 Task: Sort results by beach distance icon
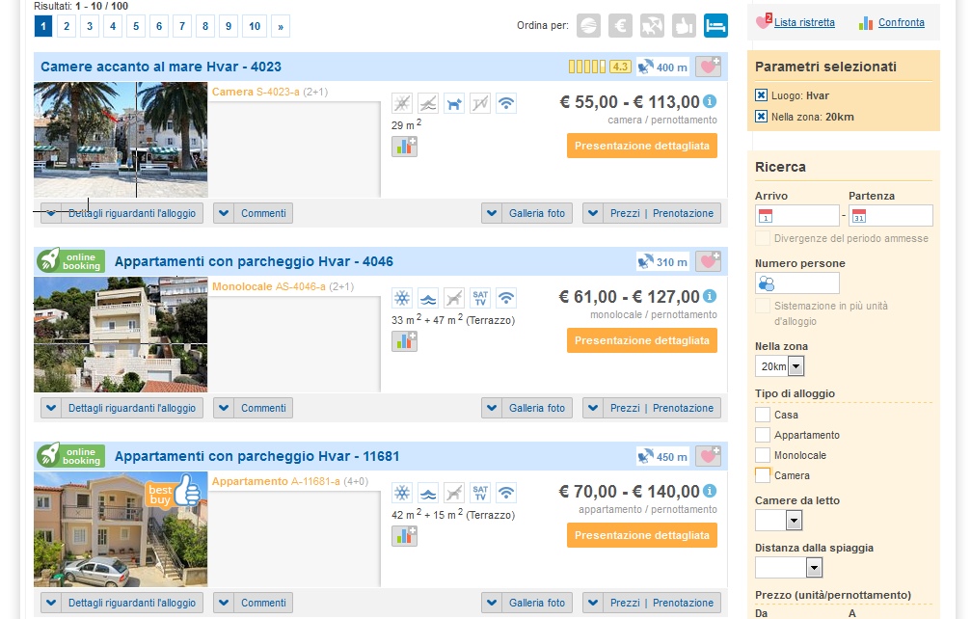click(x=652, y=25)
